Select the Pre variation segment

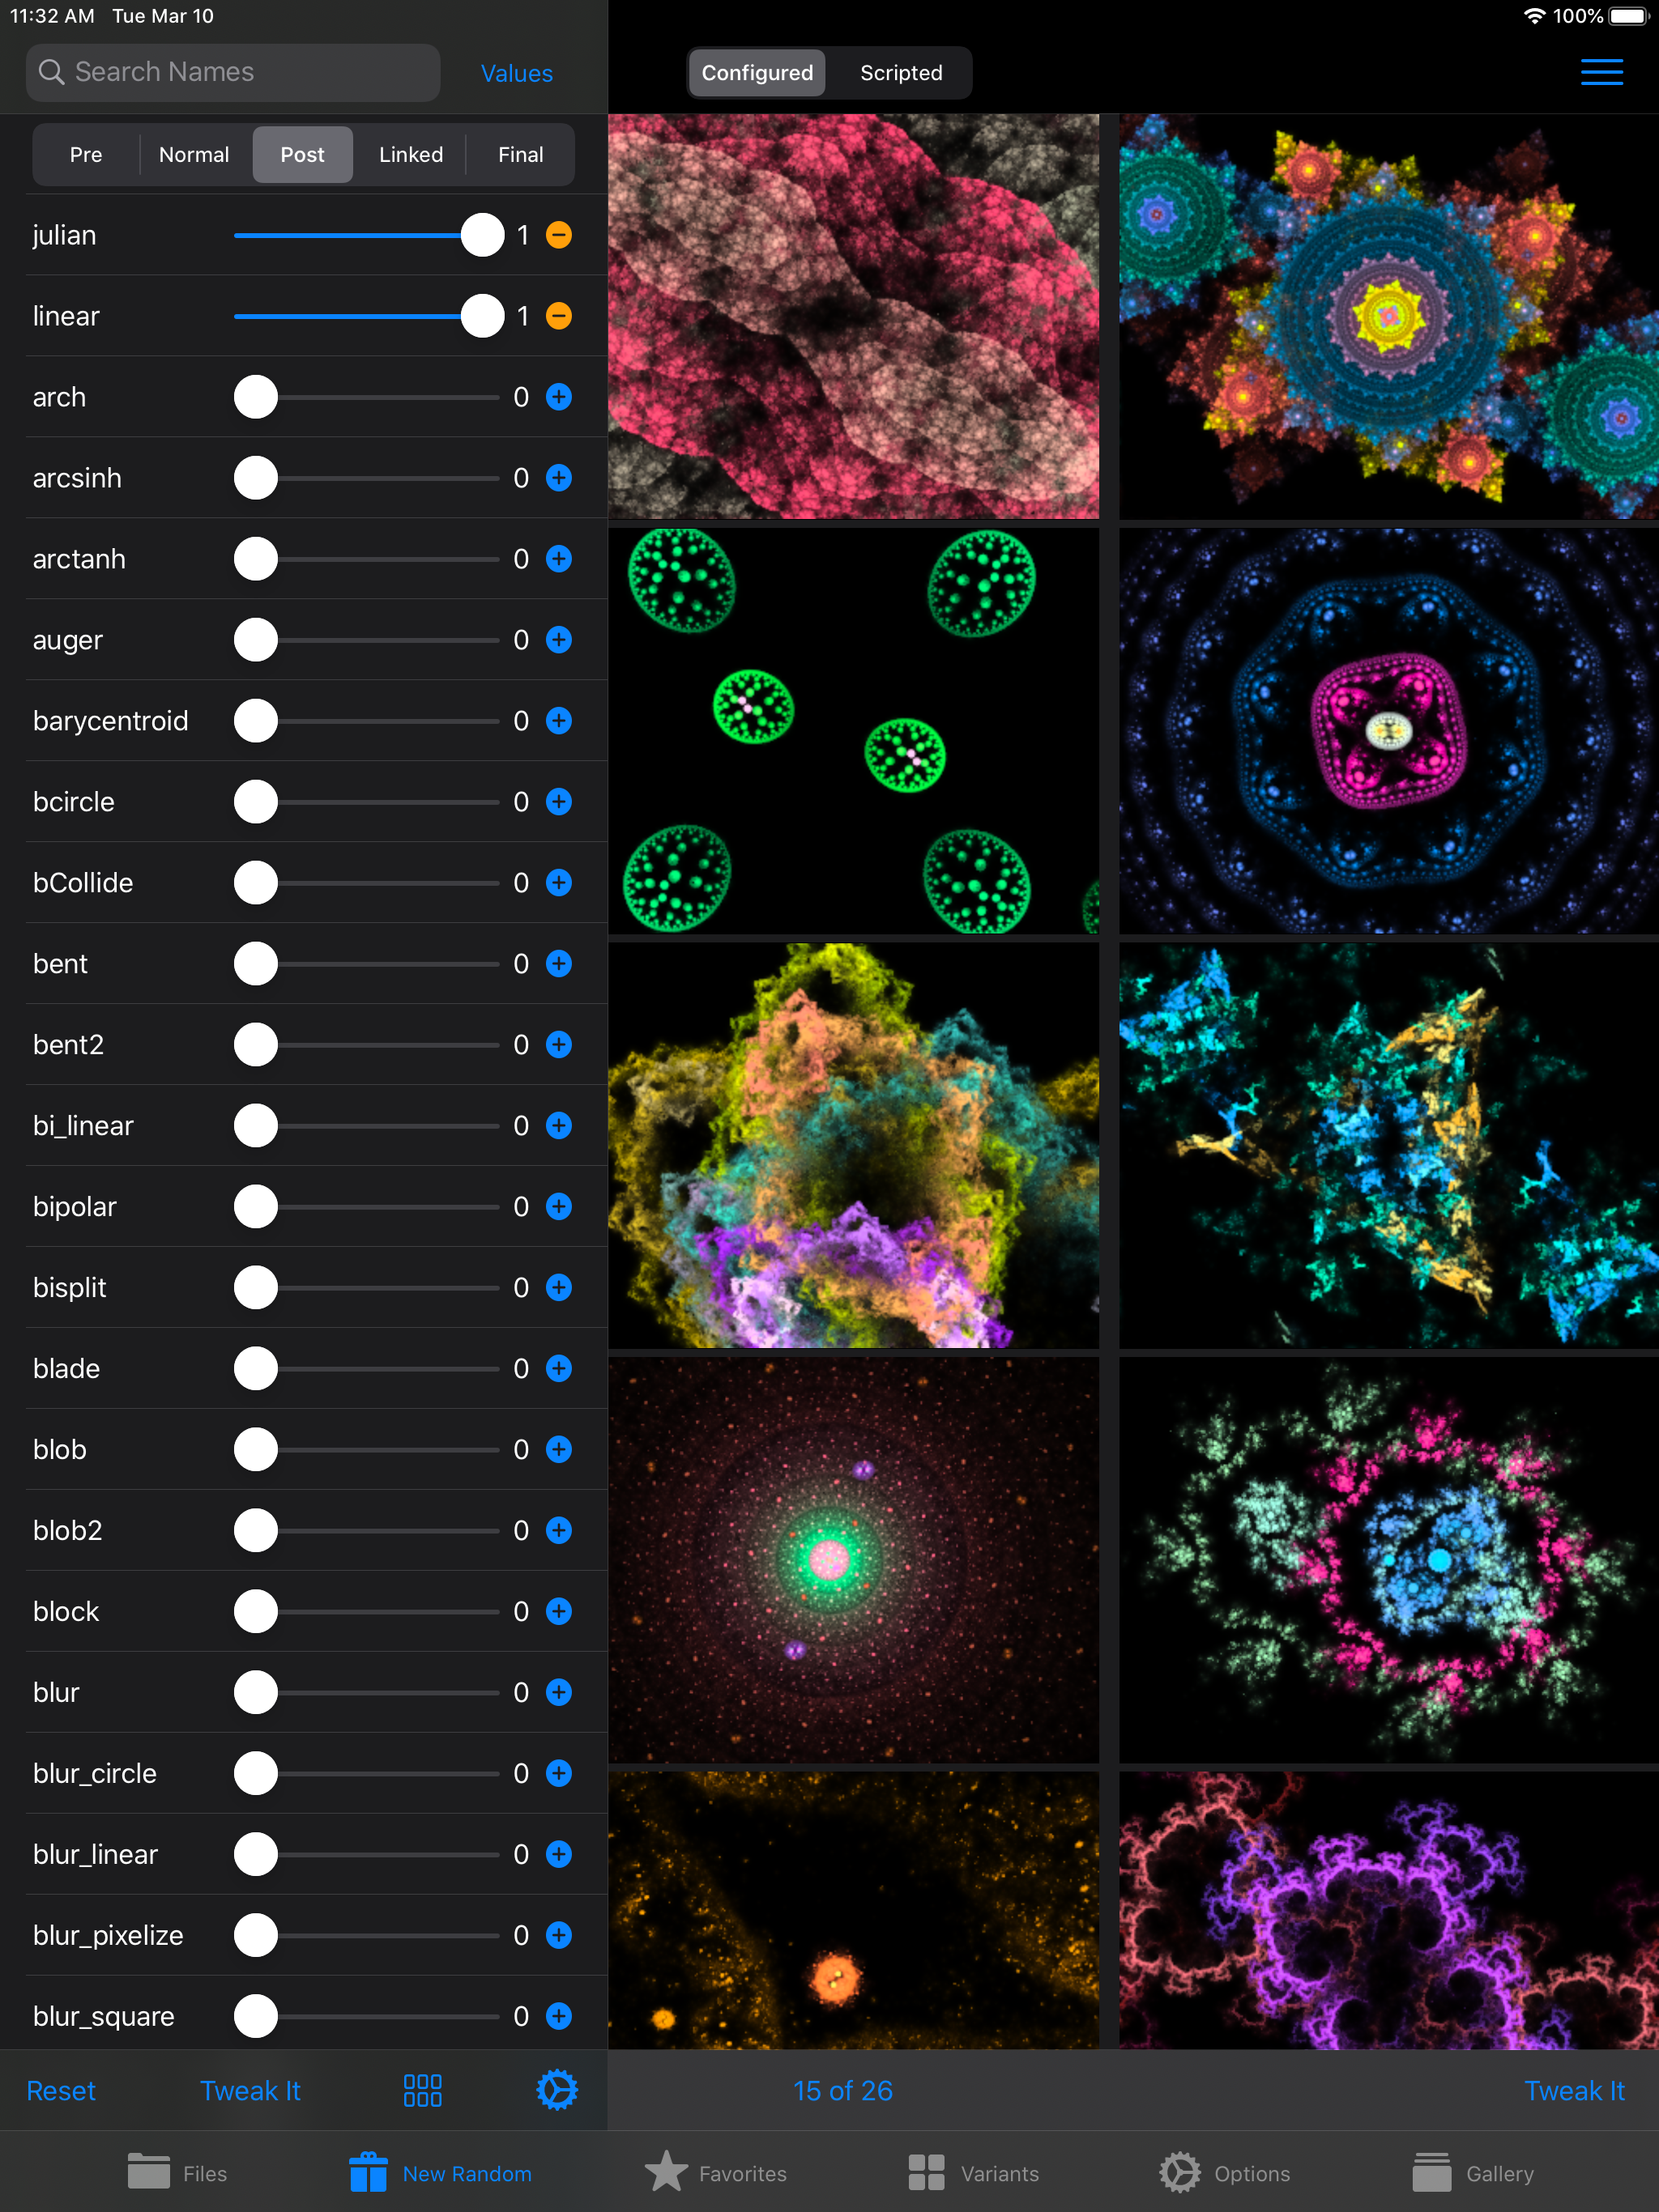click(x=86, y=155)
